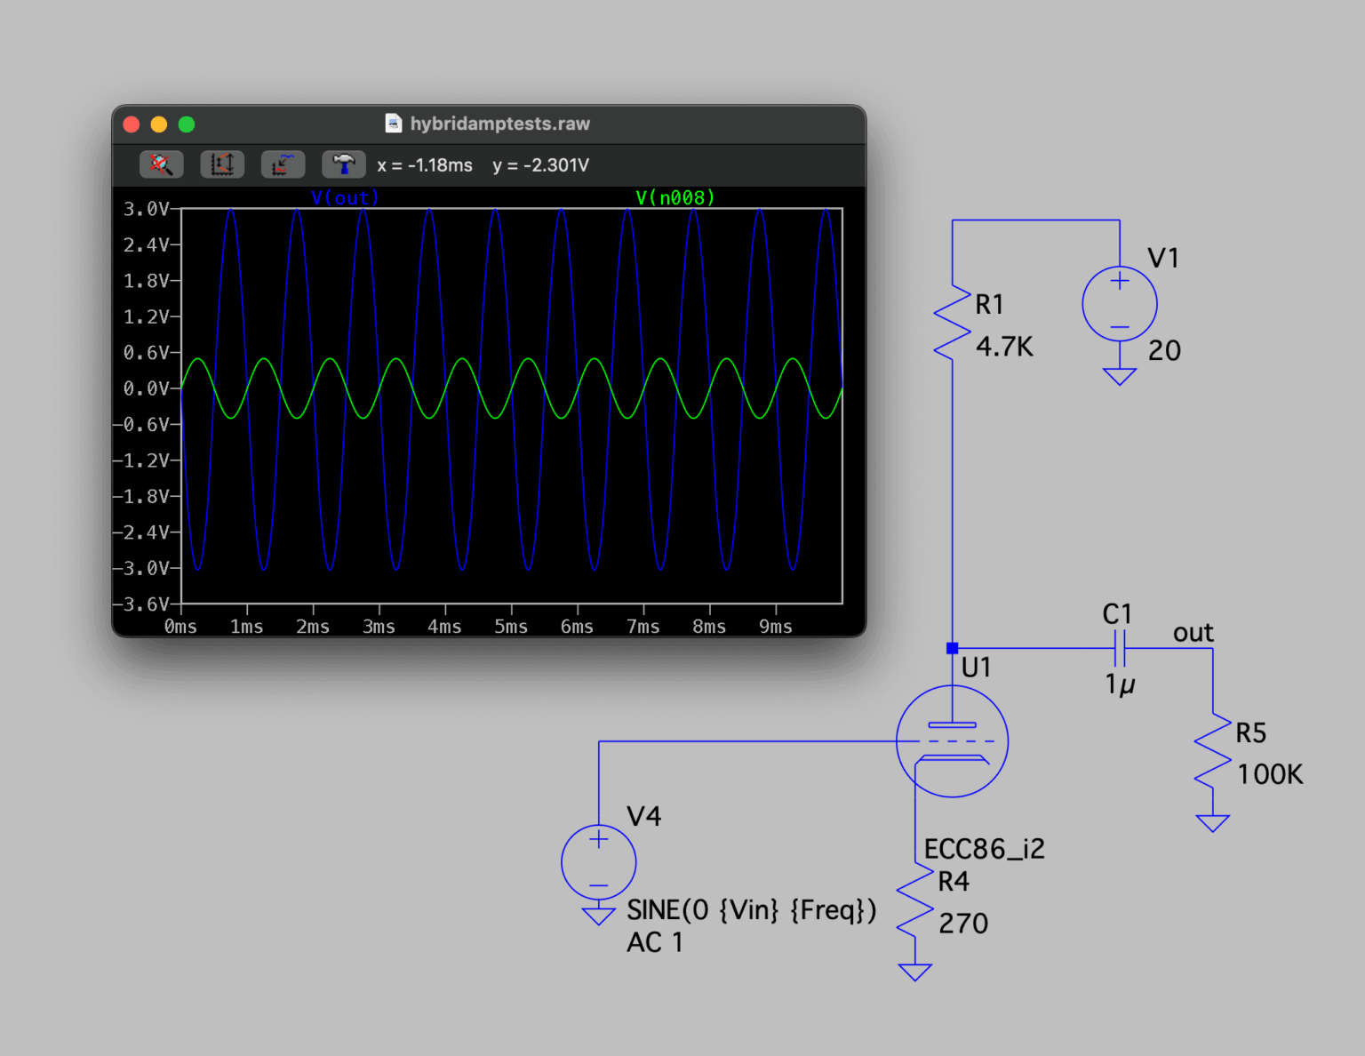Click the hybridamptests.raw document icon
1365x1056 pixels.
click(x=393, y=124)
